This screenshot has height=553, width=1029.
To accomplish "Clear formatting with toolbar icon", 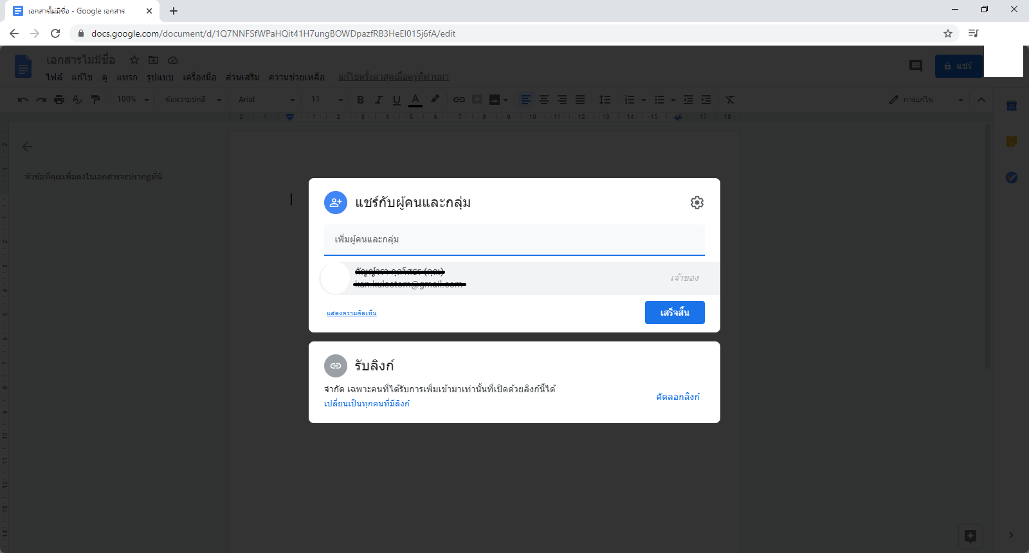I will (x=730, y=100).
